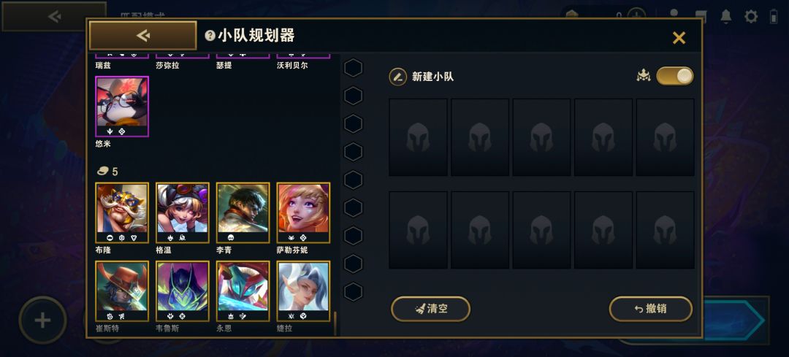This screenshot has height=357, width=789.
Task: Click the crown icon beside the toggle
Action: tap(644, 77)
